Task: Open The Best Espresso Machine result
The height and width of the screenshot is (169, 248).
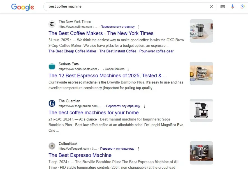Action: click(80, 155)
